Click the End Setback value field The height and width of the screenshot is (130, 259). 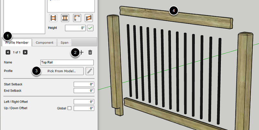(x=84, y=91)
